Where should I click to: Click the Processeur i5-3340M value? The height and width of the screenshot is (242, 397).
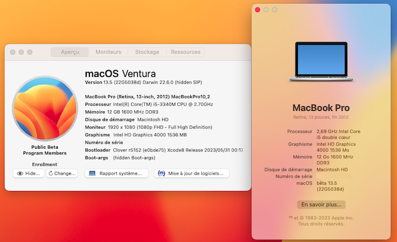tap(163, 104)
